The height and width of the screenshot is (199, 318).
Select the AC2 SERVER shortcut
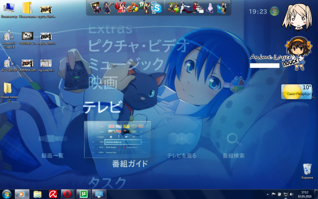[9, 64]
